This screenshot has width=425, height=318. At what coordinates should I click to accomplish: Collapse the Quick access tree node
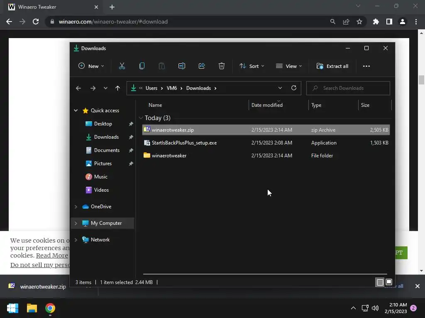point(76,110)
